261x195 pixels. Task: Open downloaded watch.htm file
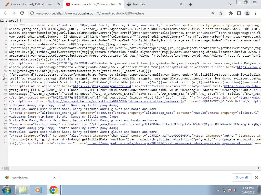click(x=20, y=178)
